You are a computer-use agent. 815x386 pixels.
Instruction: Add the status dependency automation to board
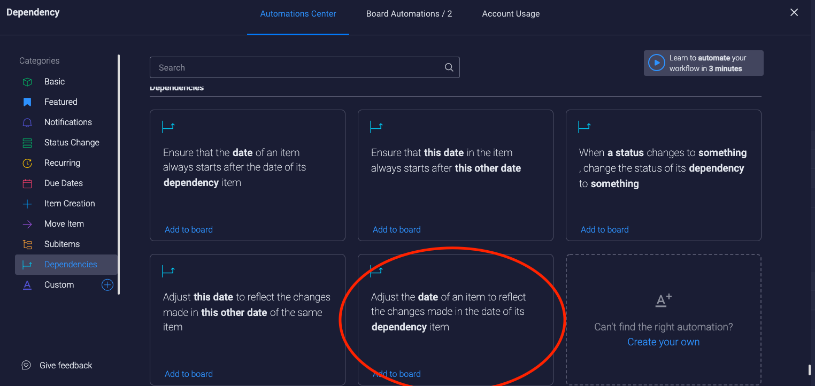coord(604,230)
